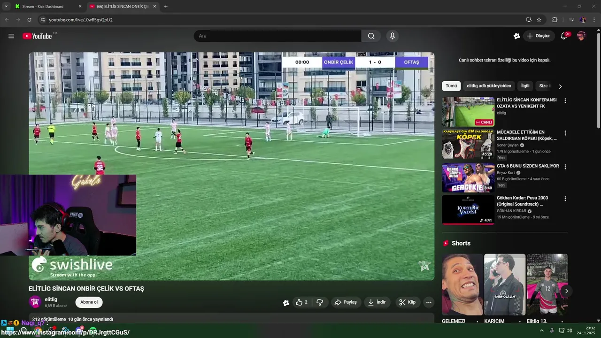Screen dimensions: 601x338
Task: Select the Tümü filter chip
Action: 451,86
